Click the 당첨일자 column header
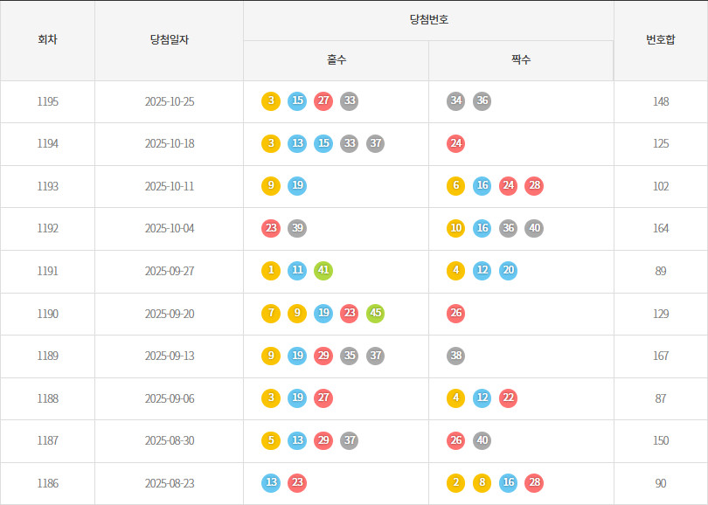The image size is (708, 505). click(x=169, y=40)
